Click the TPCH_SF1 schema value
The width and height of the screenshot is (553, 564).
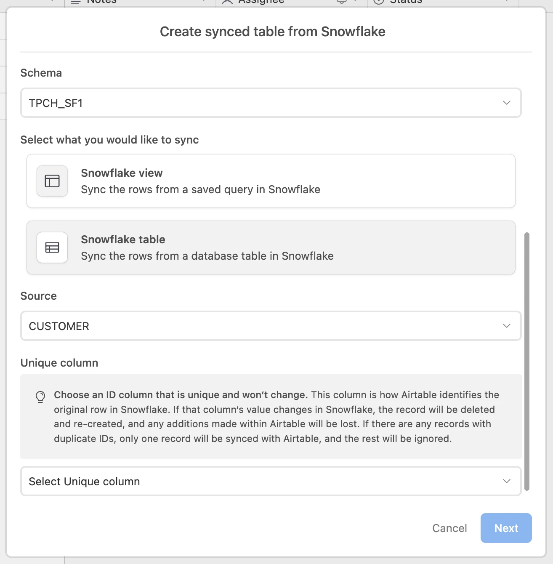(x=56, y=103)
